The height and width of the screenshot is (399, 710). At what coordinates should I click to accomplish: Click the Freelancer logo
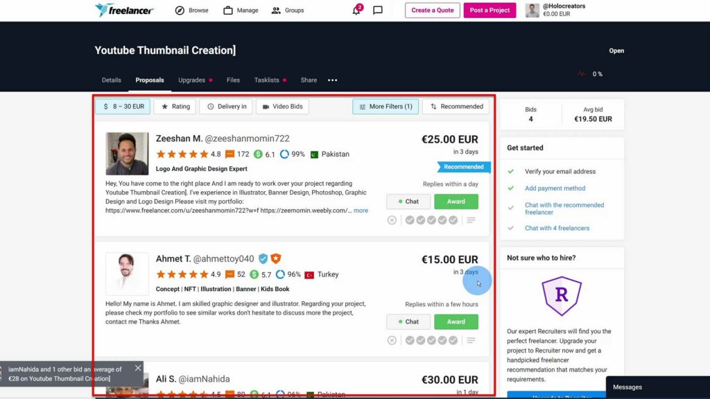point(125,10)
